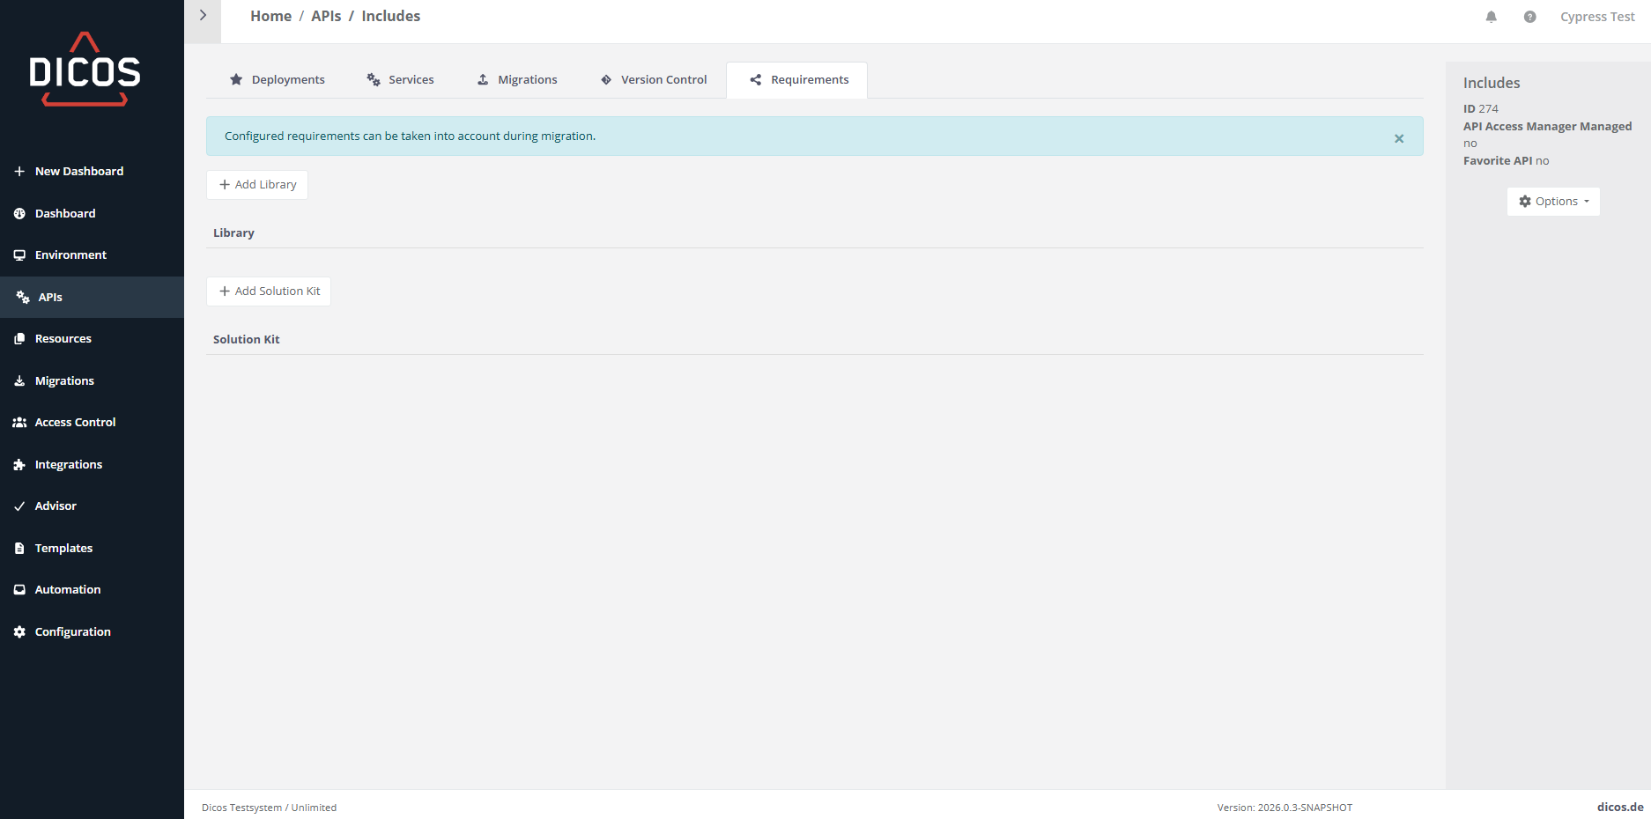Click the 'Dicos Testsystem / Unlimited' footer text

click(x=269, y=808)
